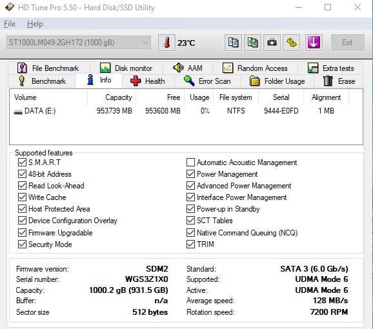This screenshot has height=329, width=373.
Task: Click the DATA (E:) drive icon
Action: click(18, 112)
